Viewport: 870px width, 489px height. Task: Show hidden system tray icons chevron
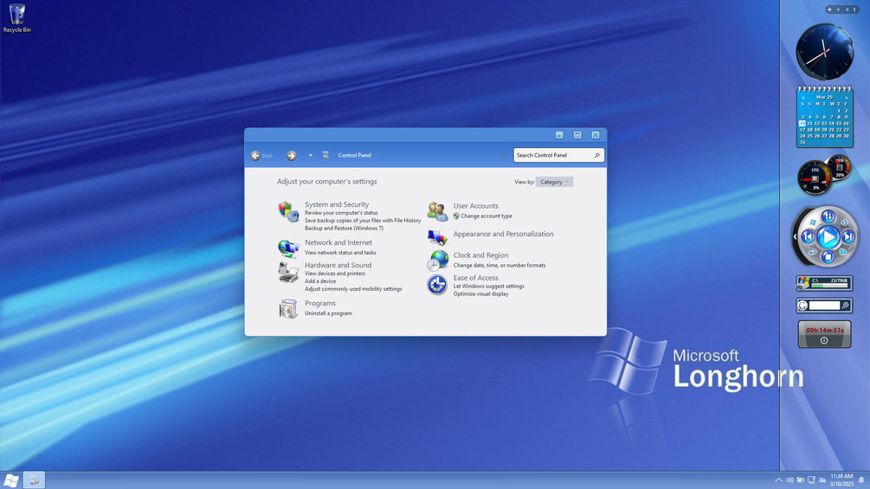pos(778,480)
